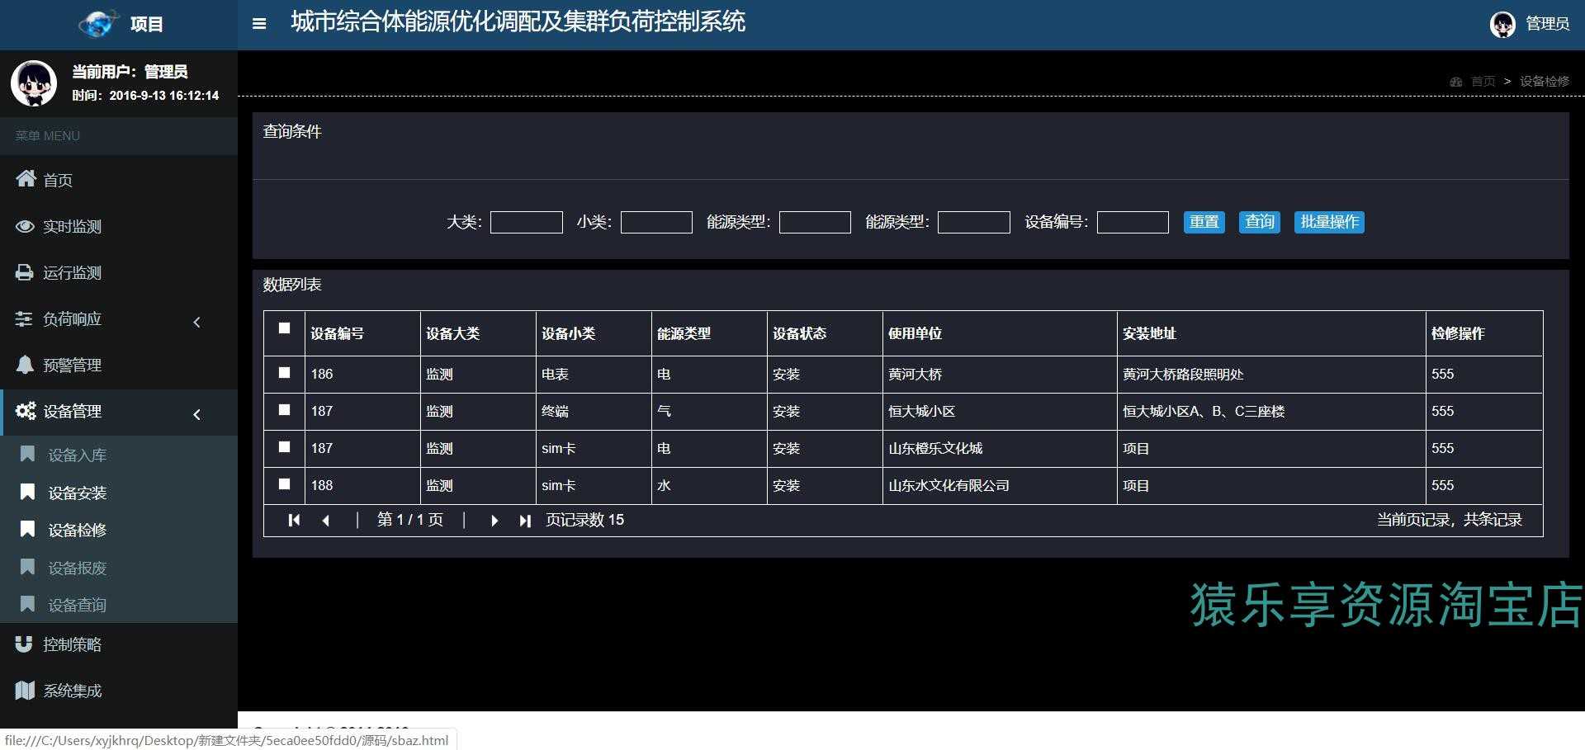Focus the 大类 input field
This screenshot has height=750, width=1585.
click(527, 222)
